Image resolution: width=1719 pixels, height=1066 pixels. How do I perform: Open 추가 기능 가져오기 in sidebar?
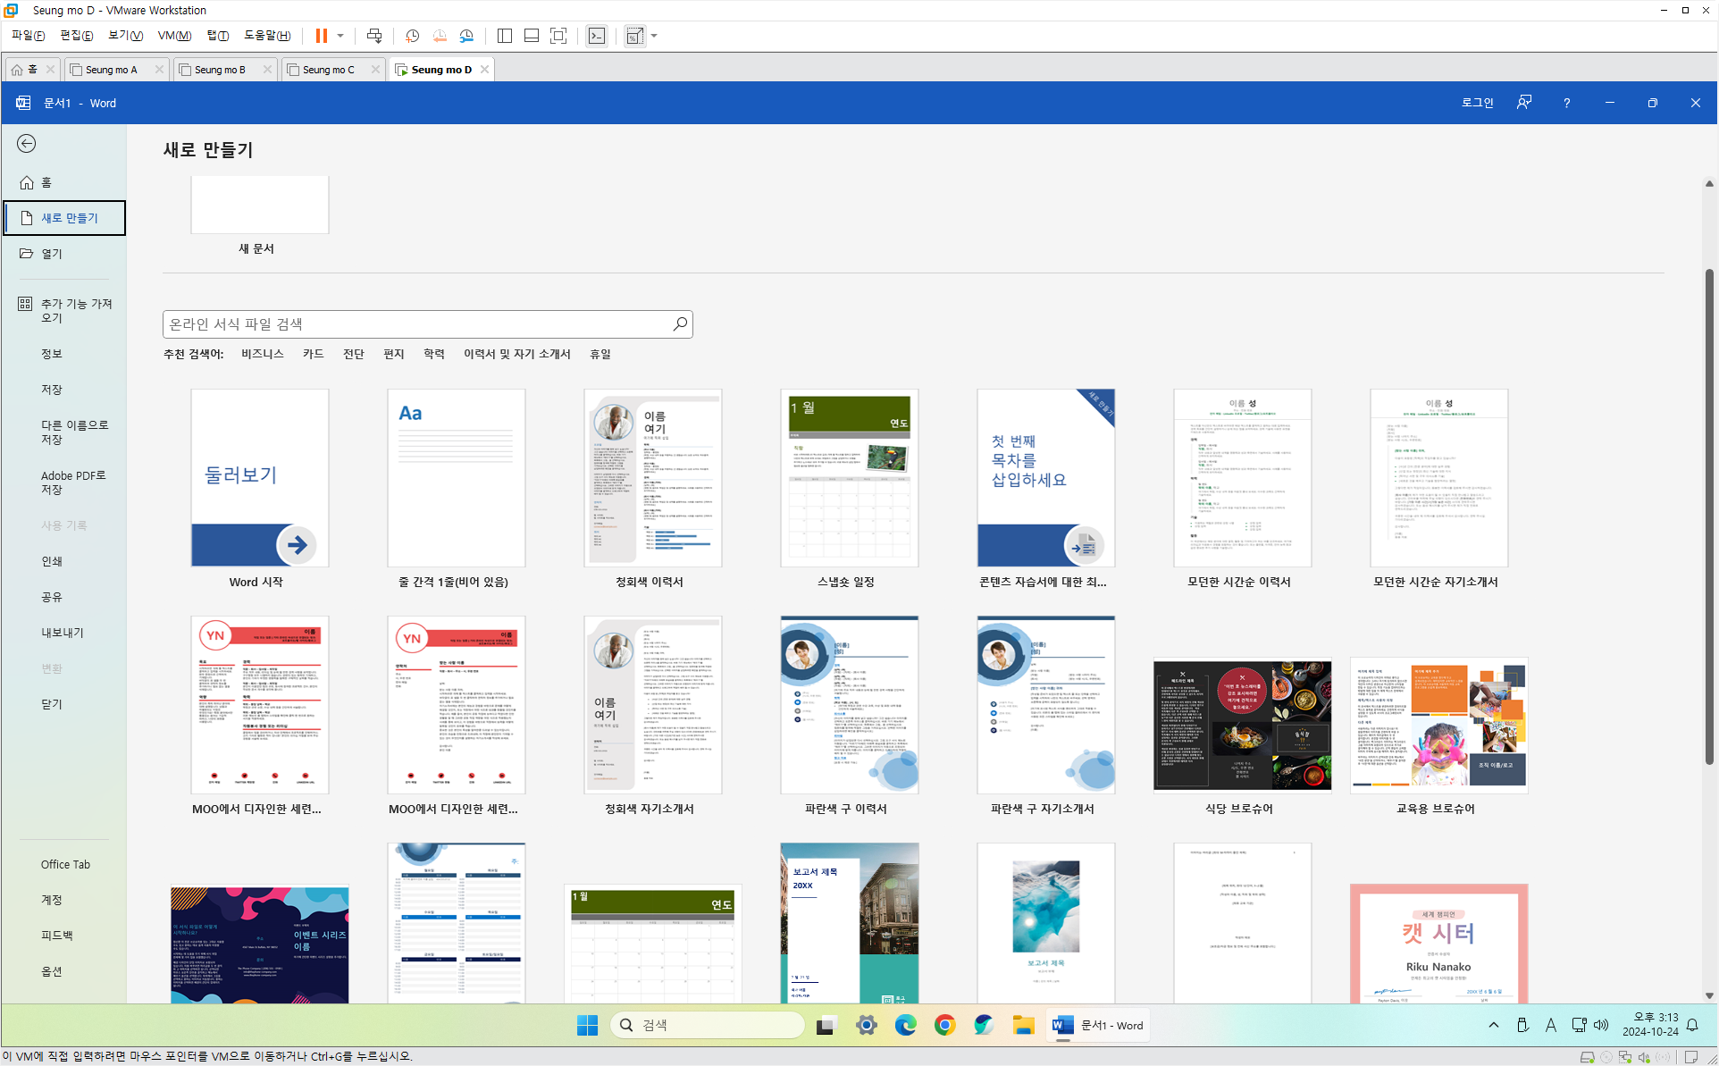pyautogui.click(x=63, y=311)
